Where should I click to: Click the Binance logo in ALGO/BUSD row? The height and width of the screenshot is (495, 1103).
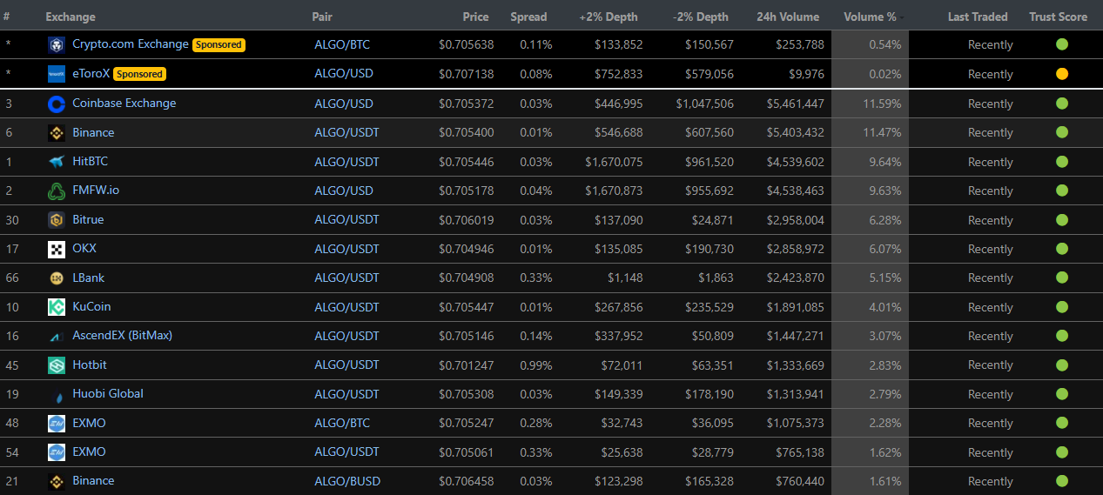[x=57, y=481]
